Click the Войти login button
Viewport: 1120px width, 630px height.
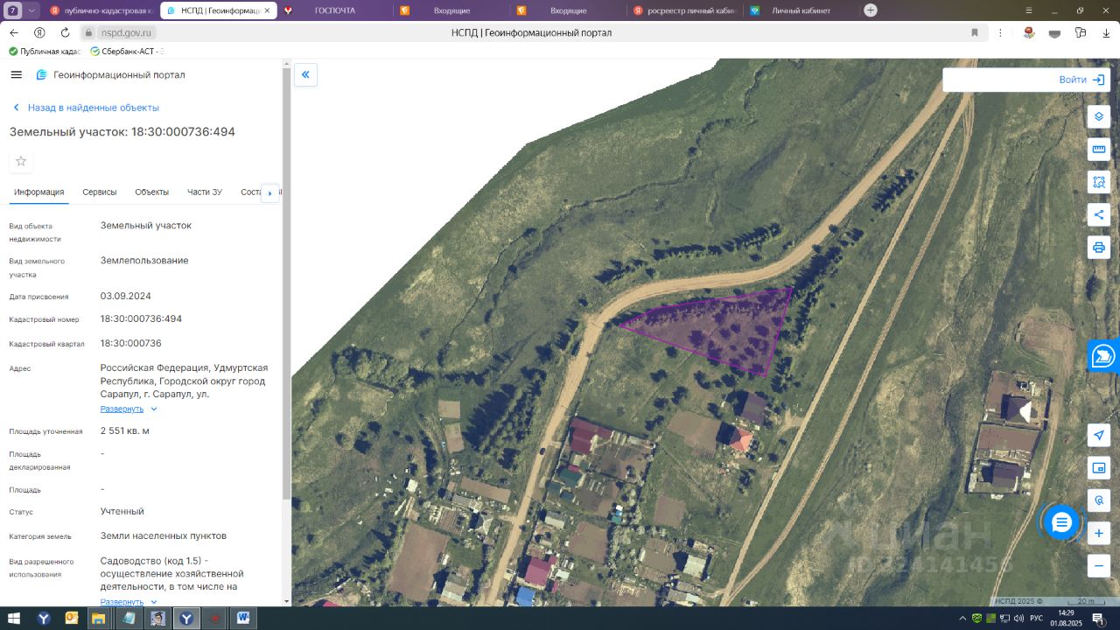pyautogui.click(x=1081, y=80)
